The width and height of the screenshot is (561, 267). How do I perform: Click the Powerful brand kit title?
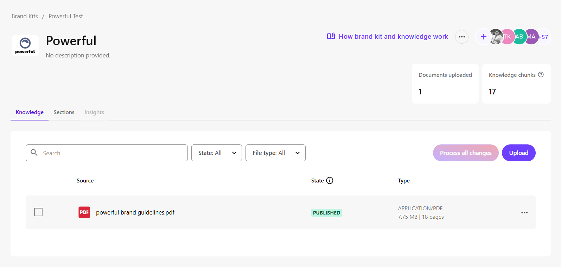click(71, 41)
